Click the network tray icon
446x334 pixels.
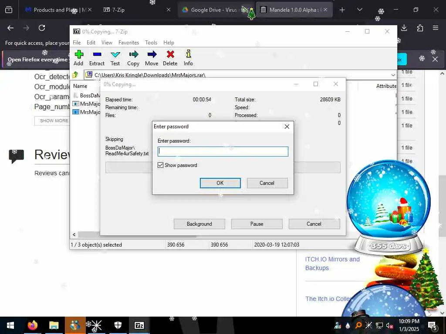click(x=379, y=326)
